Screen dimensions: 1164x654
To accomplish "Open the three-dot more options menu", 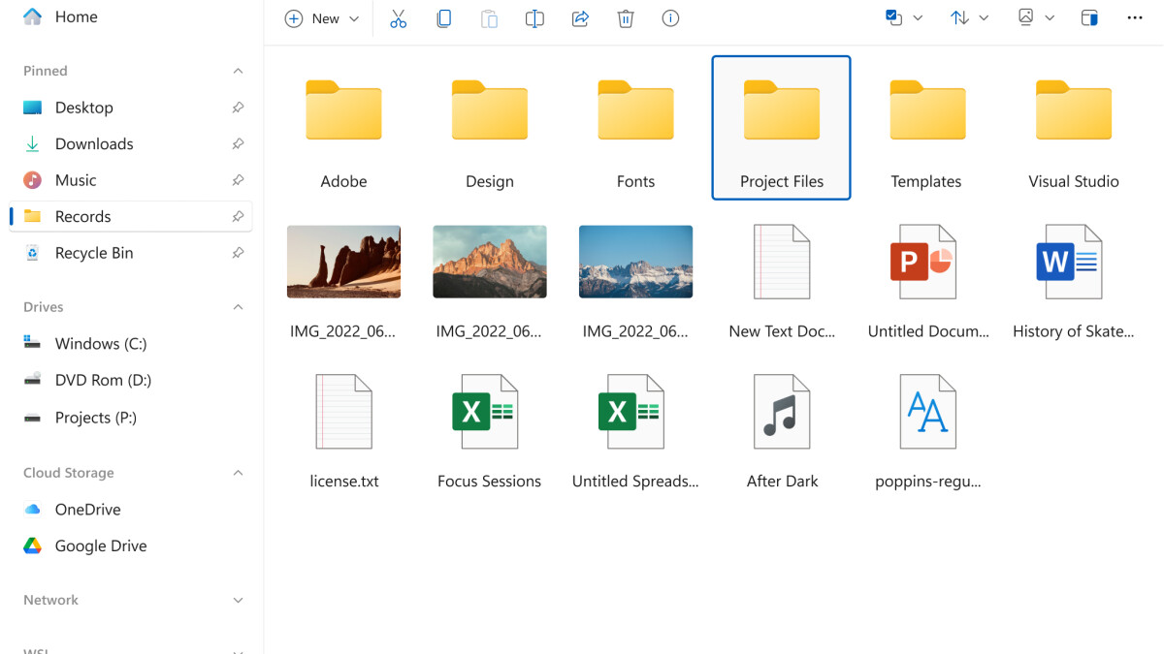I will (x=1135, y=18).
